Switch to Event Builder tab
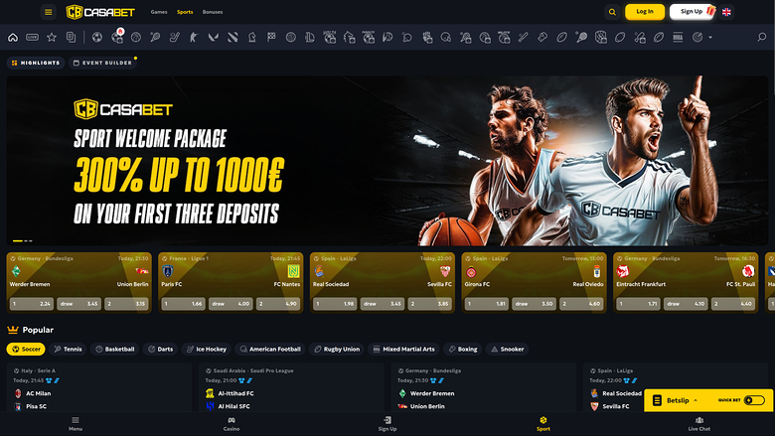The height and width of the screenshot is (436, 775). point(102,63)
